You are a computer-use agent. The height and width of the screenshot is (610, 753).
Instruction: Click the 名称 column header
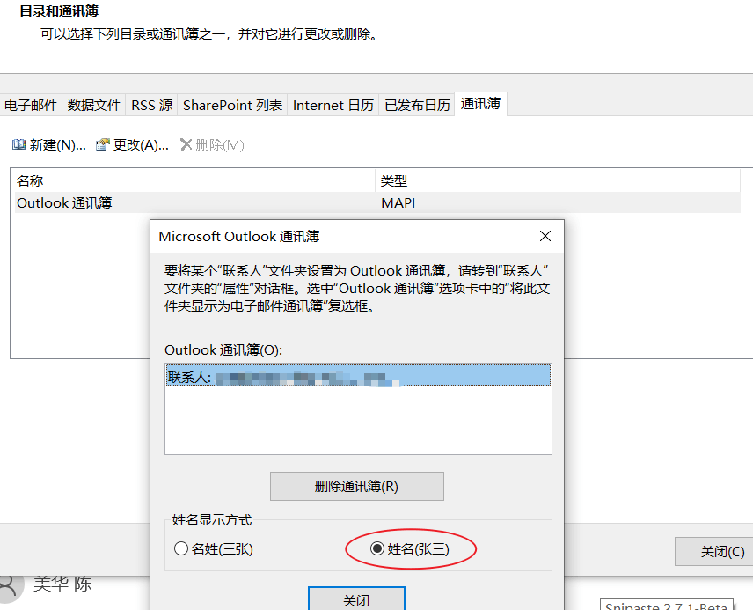pyautogui.click(x=193, y=180)
